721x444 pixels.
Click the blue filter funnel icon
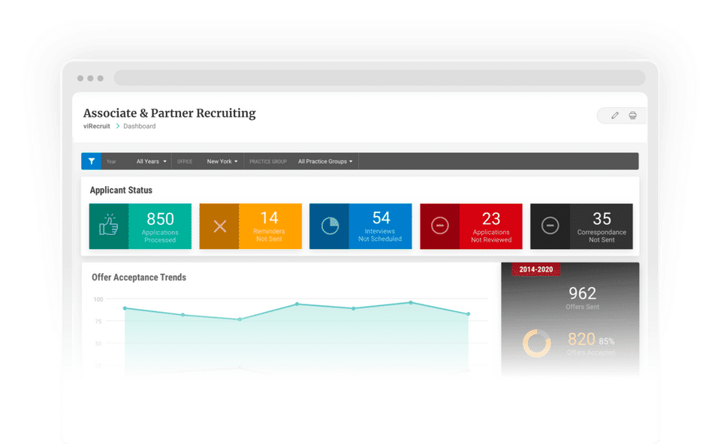pos(92,161)
